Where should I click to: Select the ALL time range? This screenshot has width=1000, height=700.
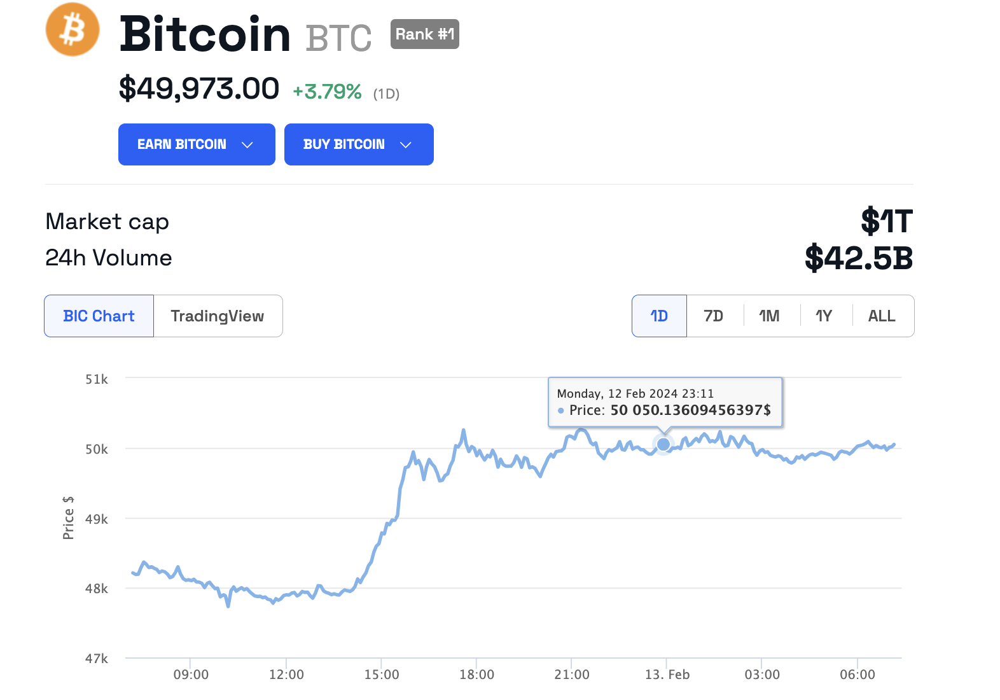click(x=882, y=316)
